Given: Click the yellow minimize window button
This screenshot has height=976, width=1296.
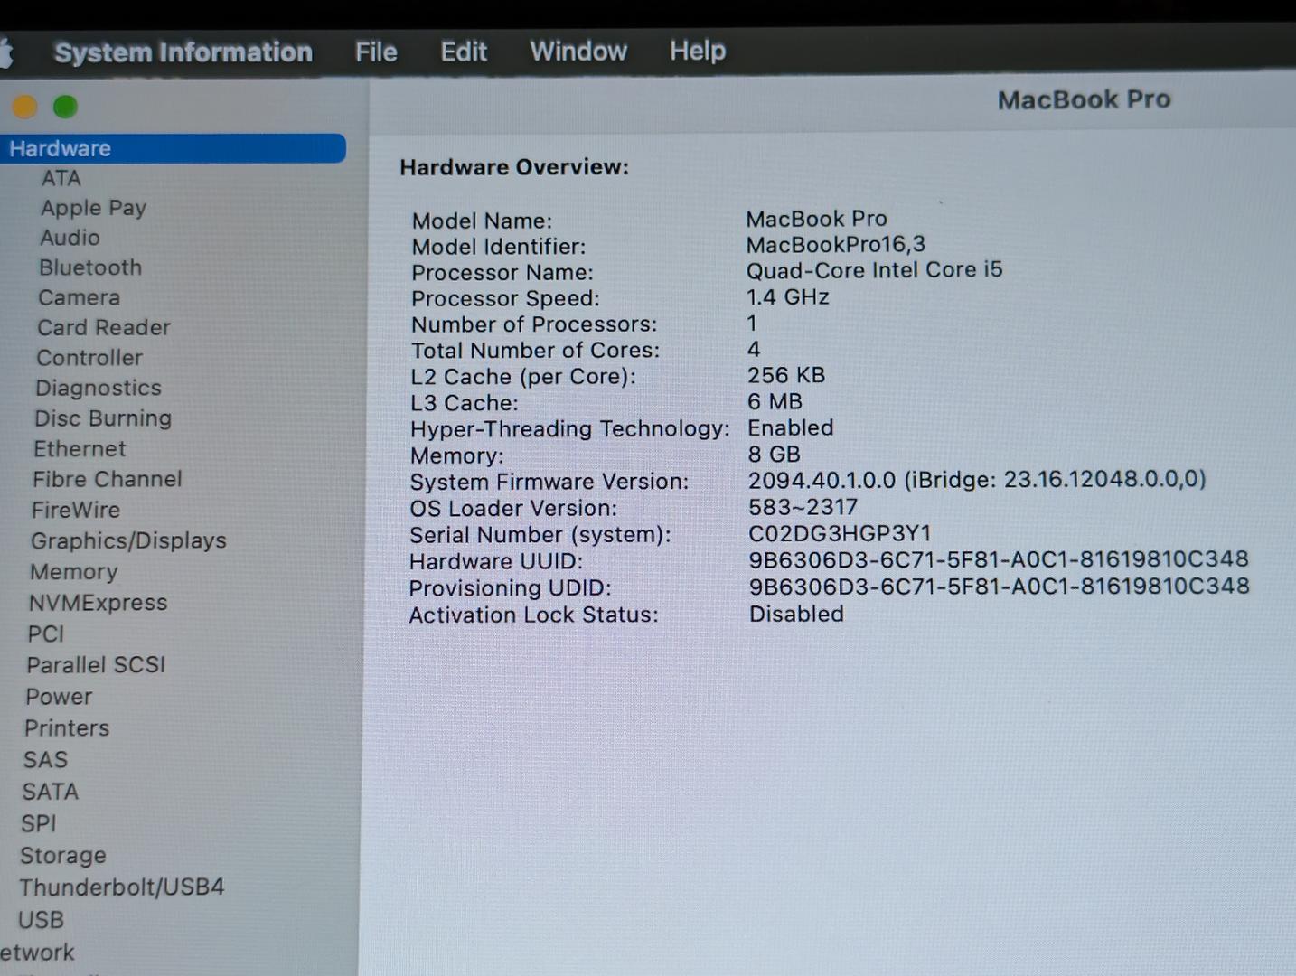Looking at the screenshot, I should [24, 107].
